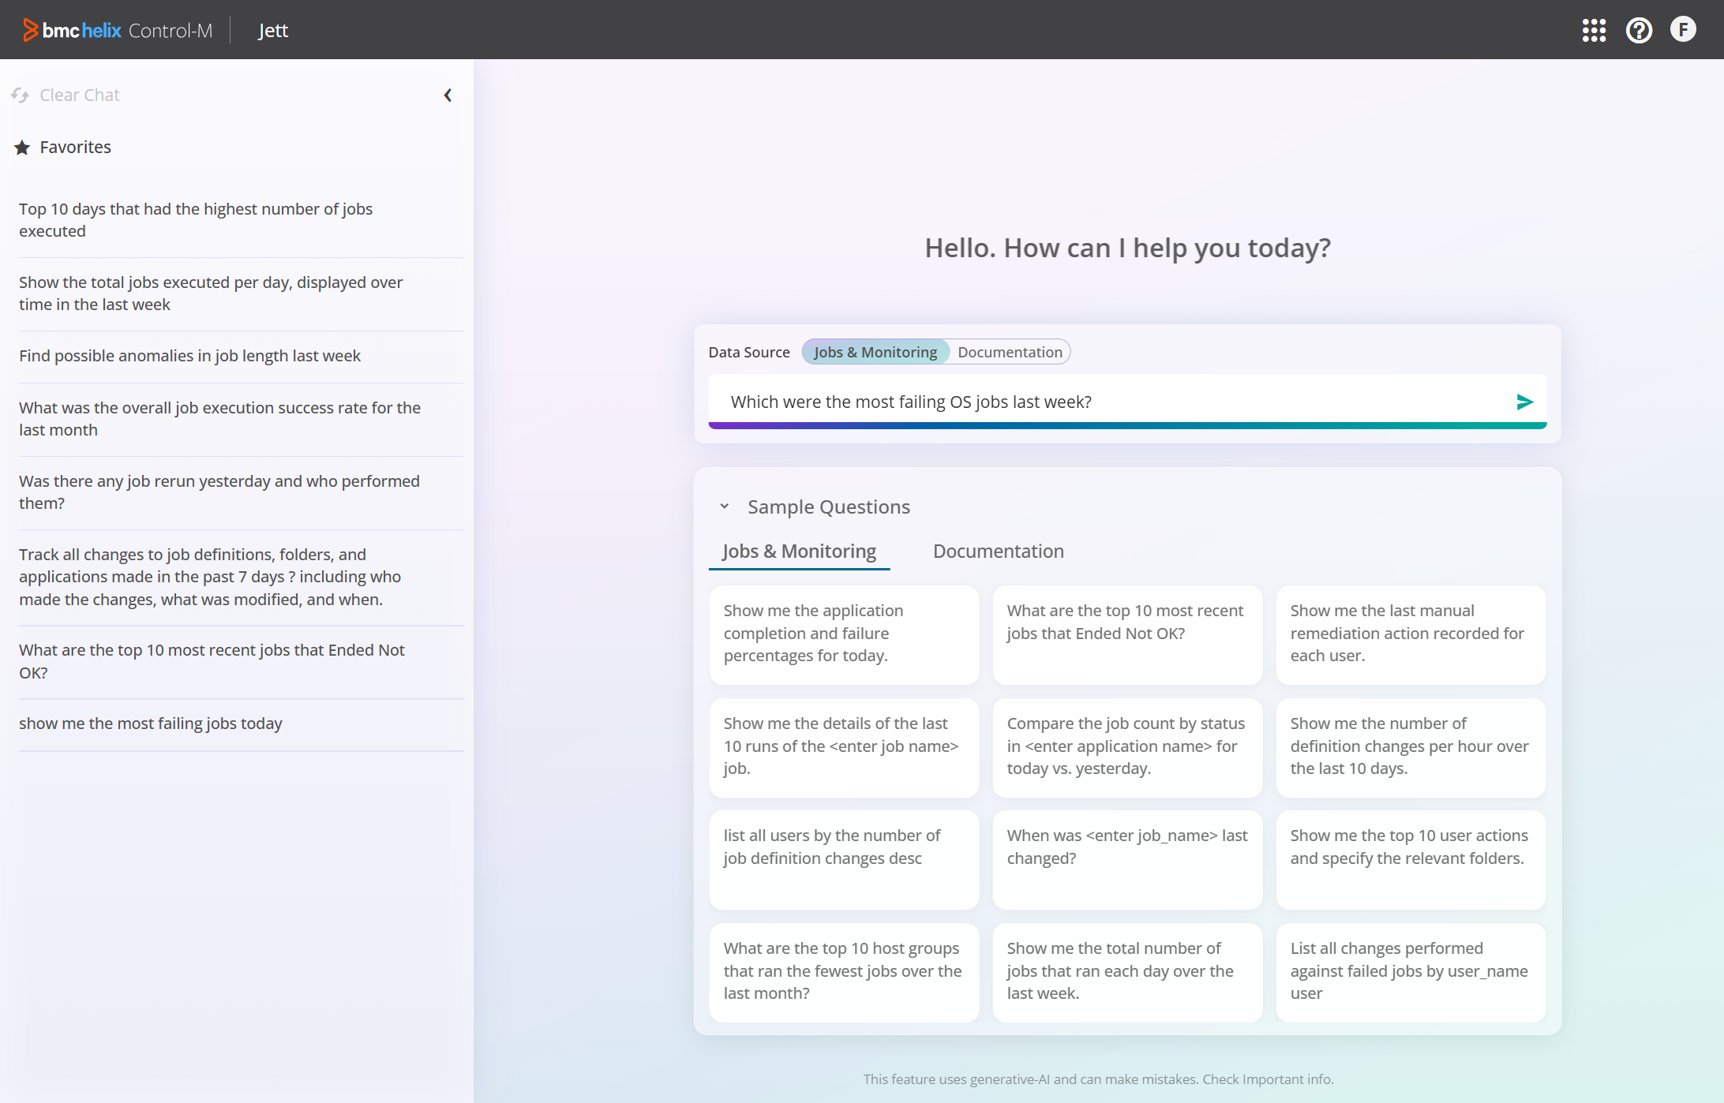This screenshot has height=1103, width=1724.
Task: Open the Important info link
Action: pos(1287,1079)
